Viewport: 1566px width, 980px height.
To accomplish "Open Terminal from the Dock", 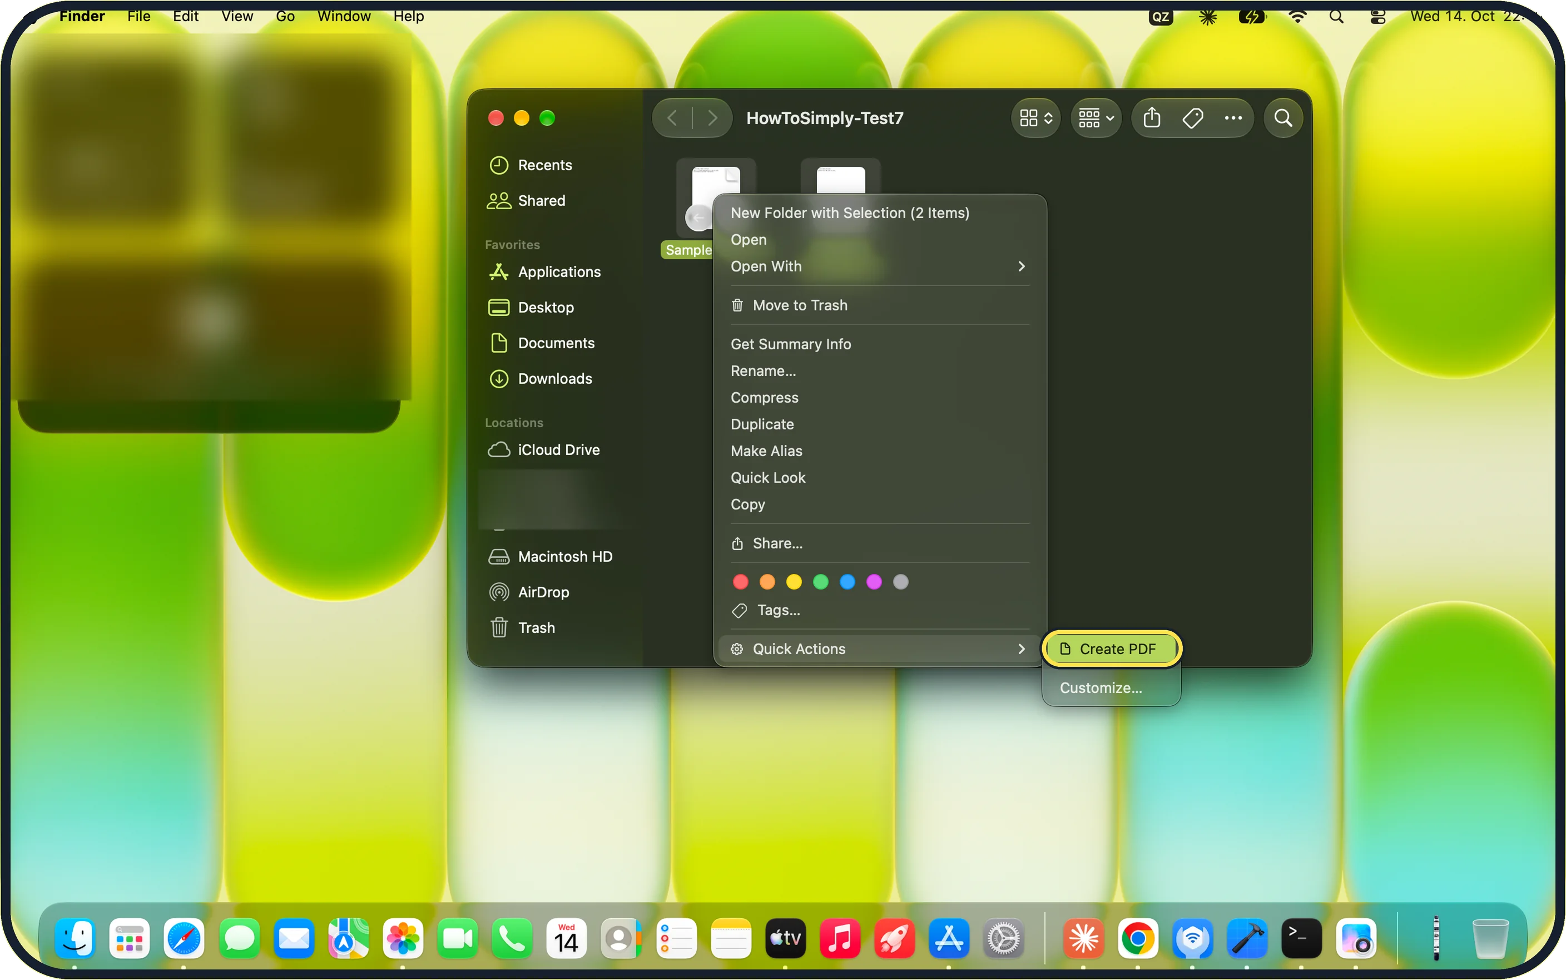I will (x=1301, y=938).
